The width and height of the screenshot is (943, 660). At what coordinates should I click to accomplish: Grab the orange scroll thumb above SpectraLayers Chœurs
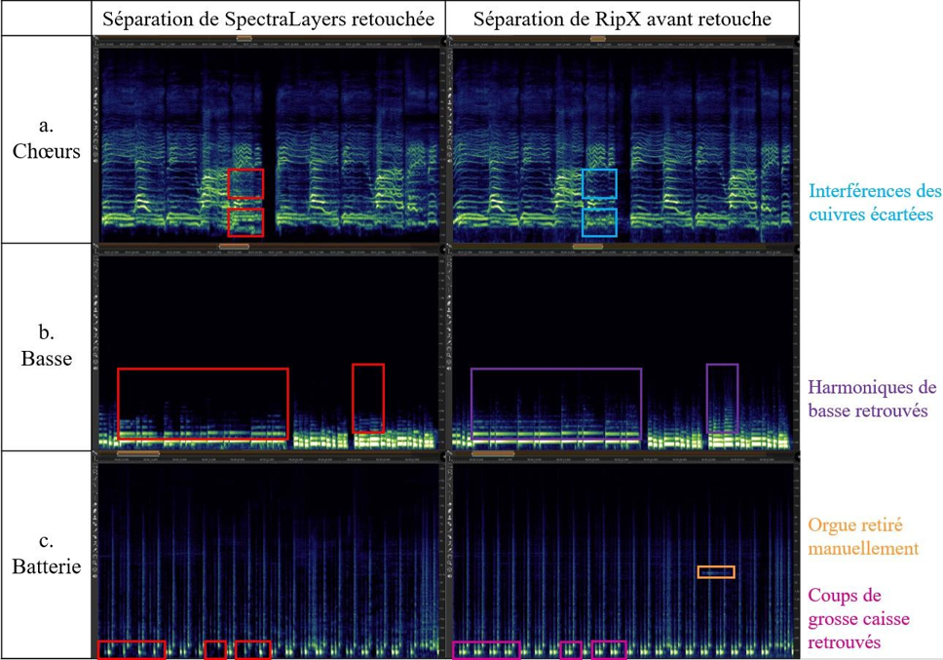click(x=245, y=38)
